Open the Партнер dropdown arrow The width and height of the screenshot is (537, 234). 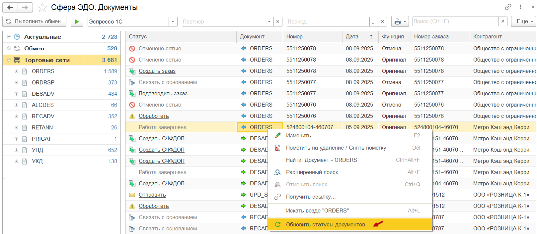click(269, 22)
